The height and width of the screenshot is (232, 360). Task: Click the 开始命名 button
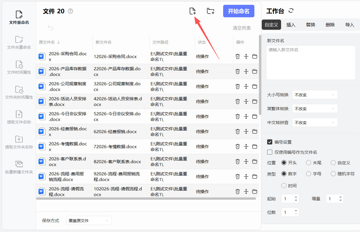click(238, 11)
